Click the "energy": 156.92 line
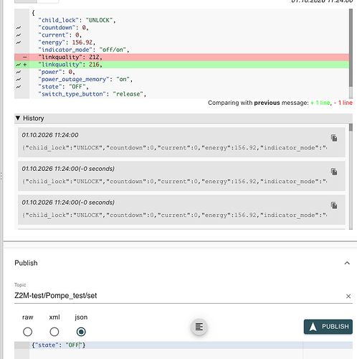Screen dimensions: 357x359 click(x=67, y=42)
